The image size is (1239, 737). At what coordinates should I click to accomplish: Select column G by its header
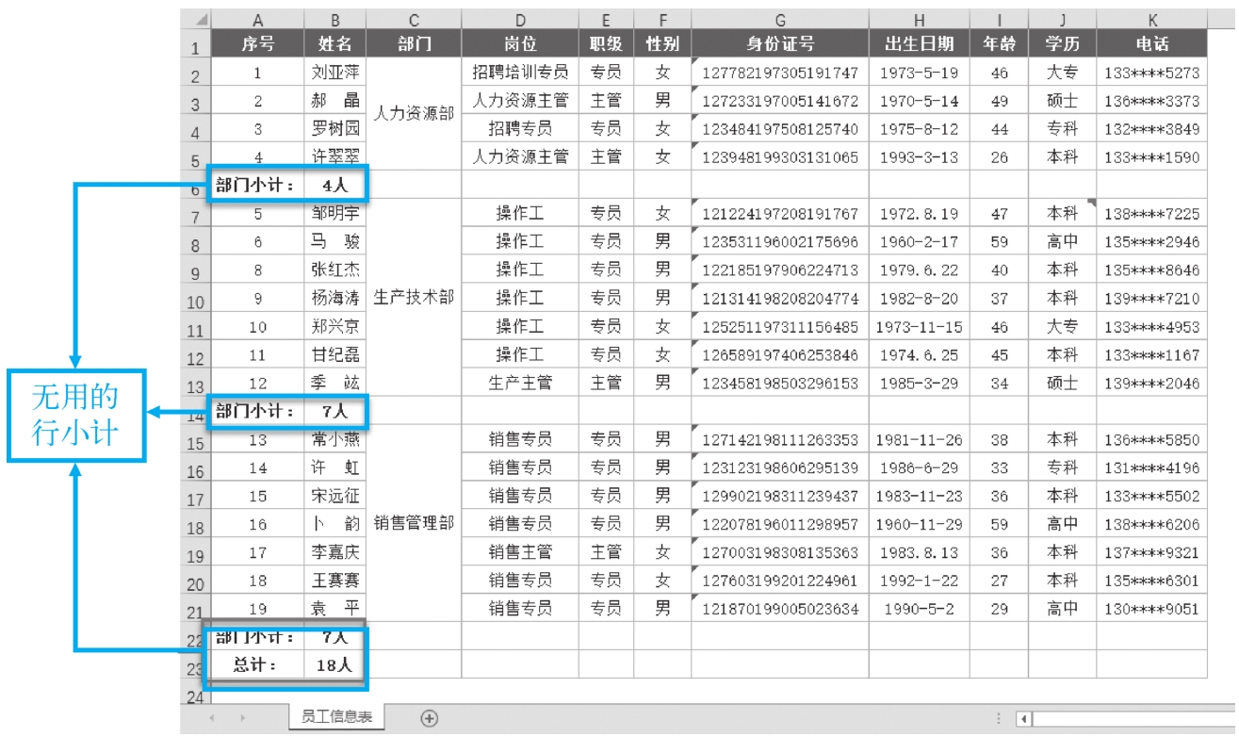tap(779, 19)
